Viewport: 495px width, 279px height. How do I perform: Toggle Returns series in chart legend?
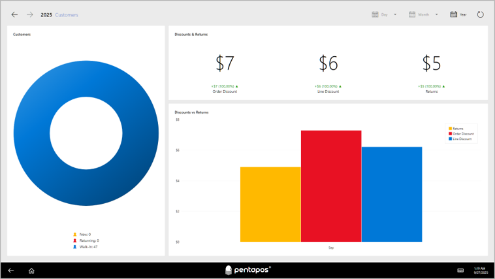coord(456,129)
